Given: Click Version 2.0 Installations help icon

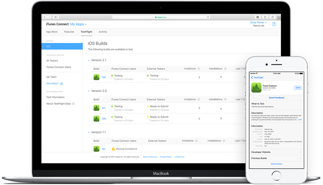Looking at the screenshot, I should click(225, 100).
